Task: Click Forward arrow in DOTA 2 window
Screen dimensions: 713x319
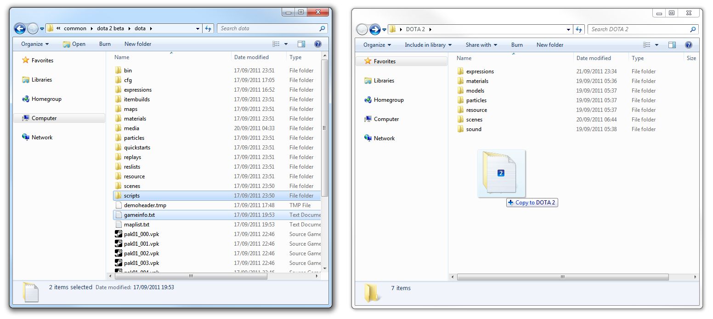Action: [x=375, y=29]
